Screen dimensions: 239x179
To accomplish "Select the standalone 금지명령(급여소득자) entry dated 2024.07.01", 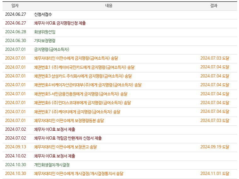I will tap(52, 50).
